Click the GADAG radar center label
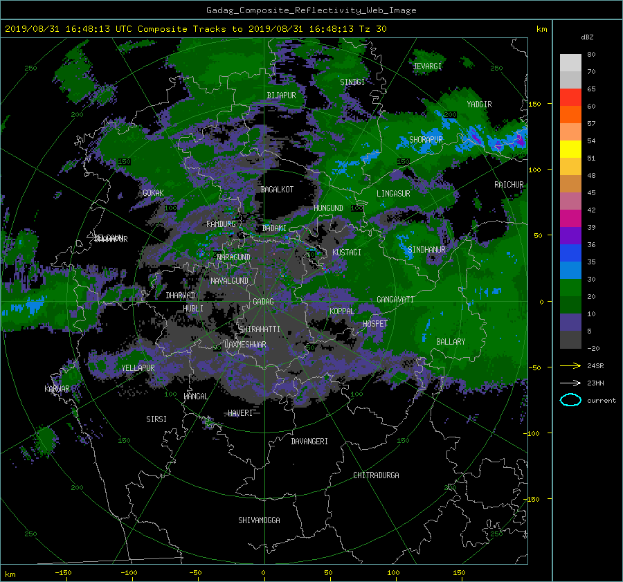Viewport: 623px width, 582px height. pyautogui.click(x=263, y=302)
